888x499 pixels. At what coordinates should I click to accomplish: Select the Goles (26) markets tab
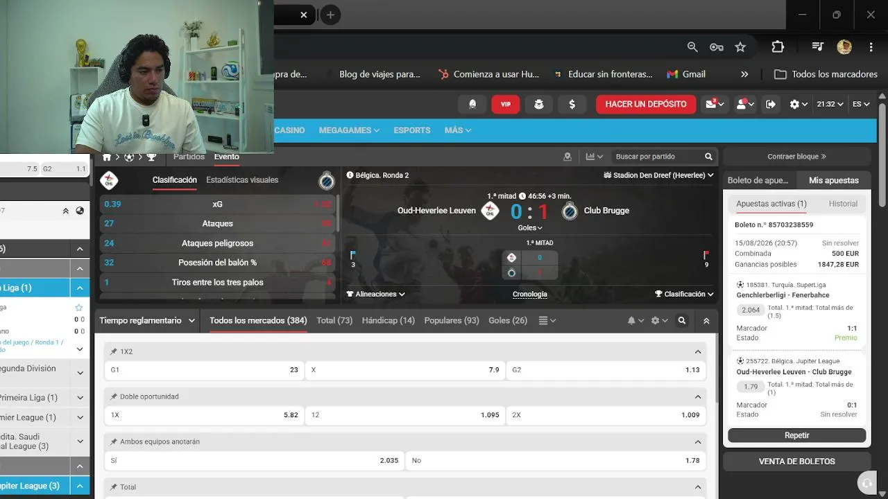click(508, 321)
